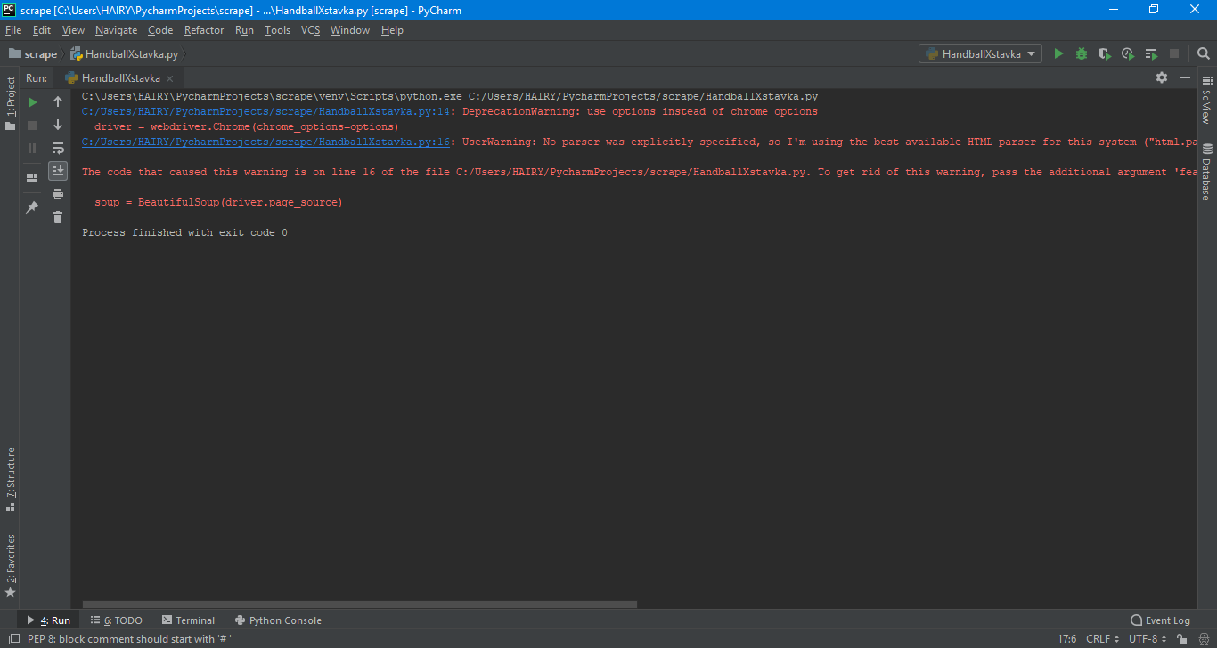Open the Window menu
Image resolution: width=1217 pixels, height=648 pixels.
(350, 30)
